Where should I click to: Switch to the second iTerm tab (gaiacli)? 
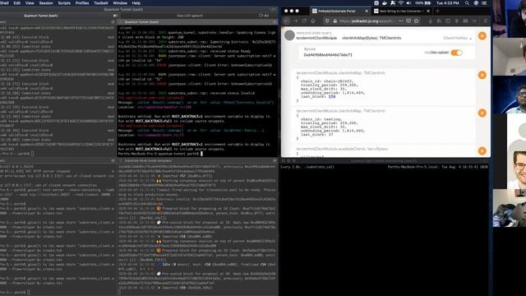tap(190, 16)
